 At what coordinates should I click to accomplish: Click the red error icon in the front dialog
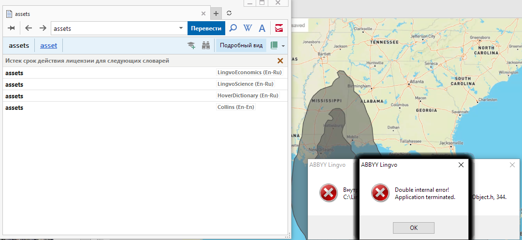[380, 193]
